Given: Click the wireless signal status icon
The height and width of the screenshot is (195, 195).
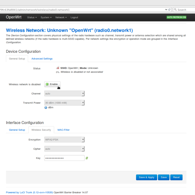Looking at the screenshot, I should (57, 68).
